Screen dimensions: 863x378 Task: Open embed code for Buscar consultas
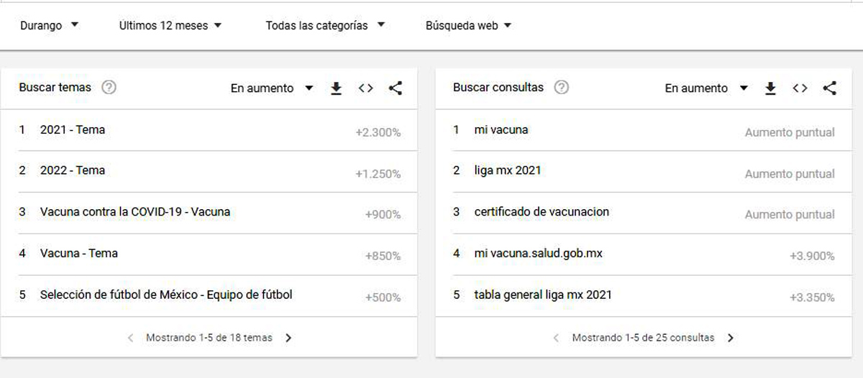[800, 88]
